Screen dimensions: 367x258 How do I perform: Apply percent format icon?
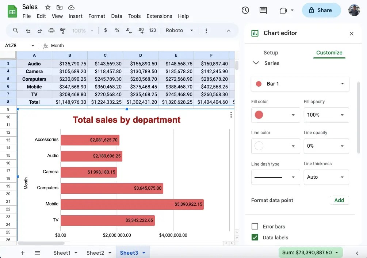[x=117, y=31]
